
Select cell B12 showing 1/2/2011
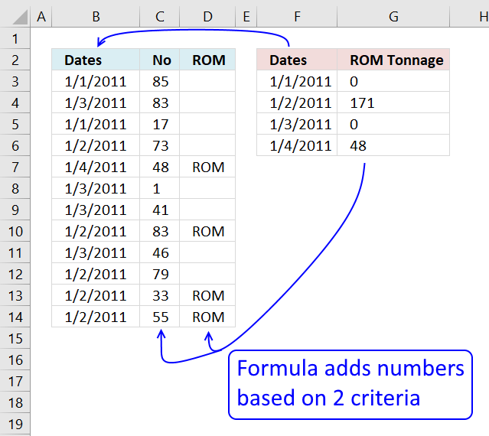click(x=96, y=274)
